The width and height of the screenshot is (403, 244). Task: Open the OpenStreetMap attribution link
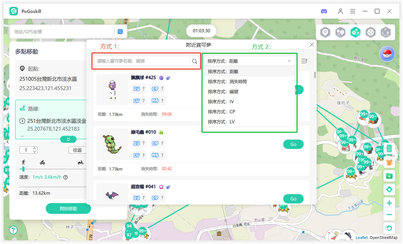click(384, 238)
